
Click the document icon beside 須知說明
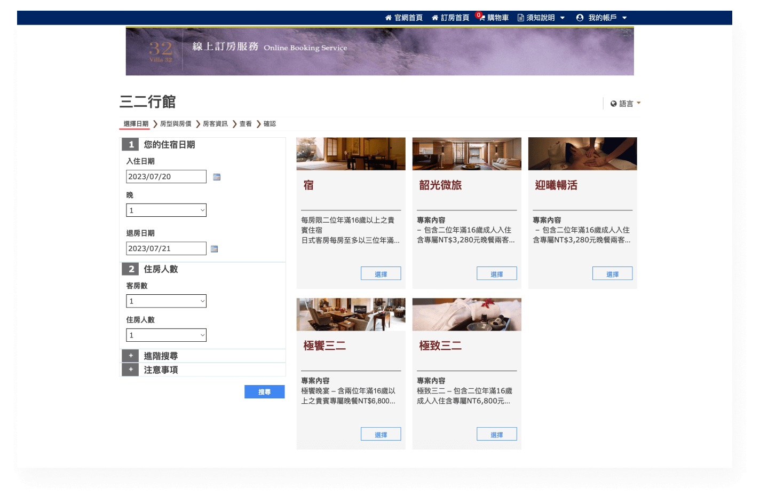click(520, 17)
